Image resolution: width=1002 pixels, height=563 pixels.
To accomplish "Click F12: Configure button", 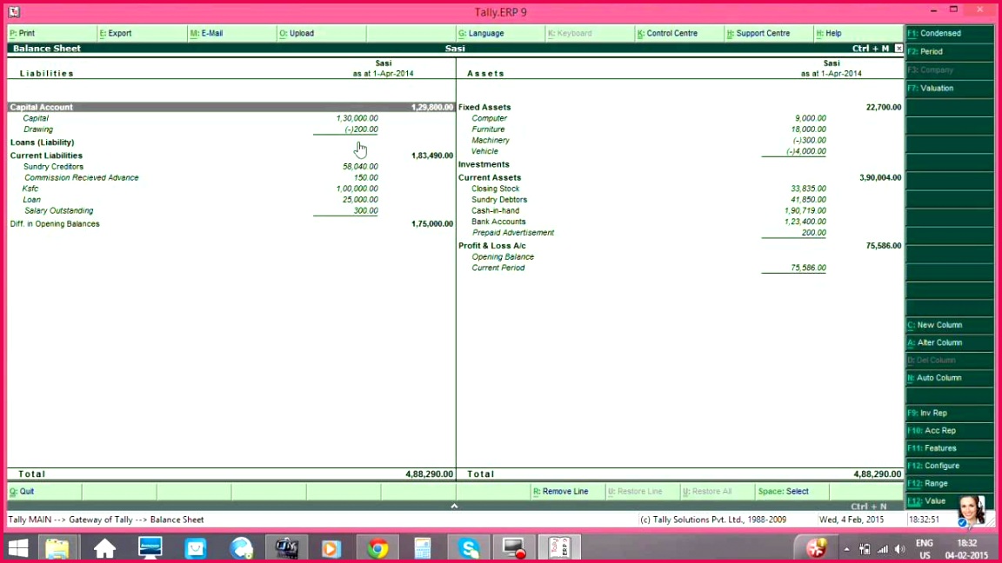I will point(949,466).
